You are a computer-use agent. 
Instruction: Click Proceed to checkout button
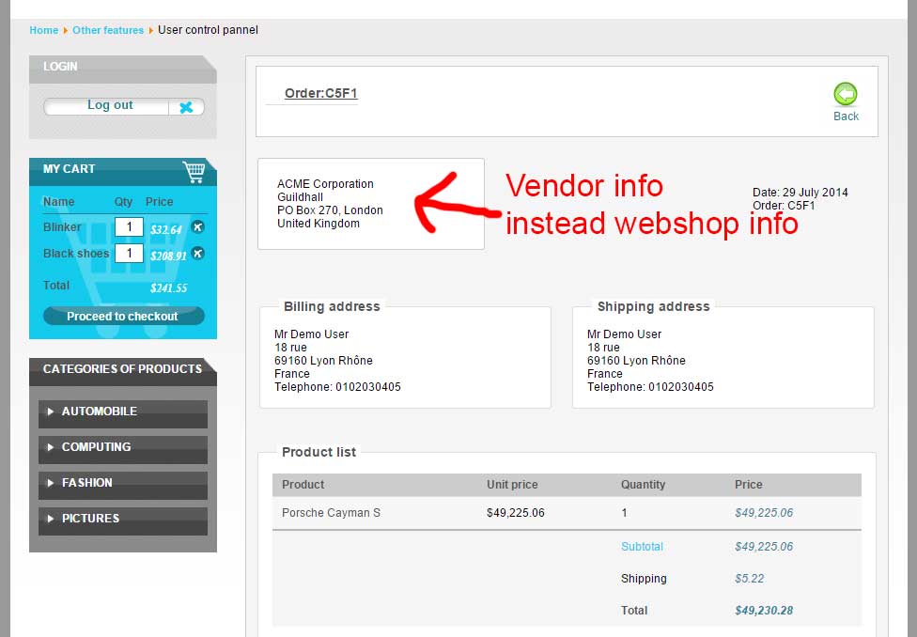123,316
